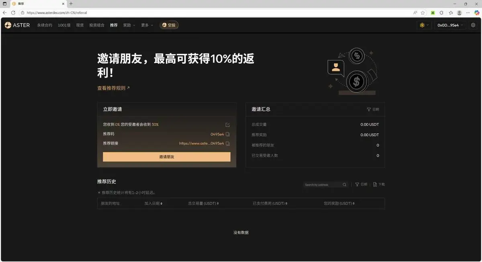Click the browser address bar URL

pyautogui.click(x=57, y=13)
